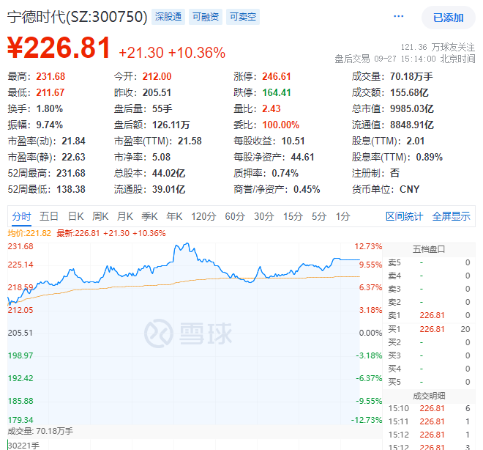Select the 分时 chart tab

(21, 216)
